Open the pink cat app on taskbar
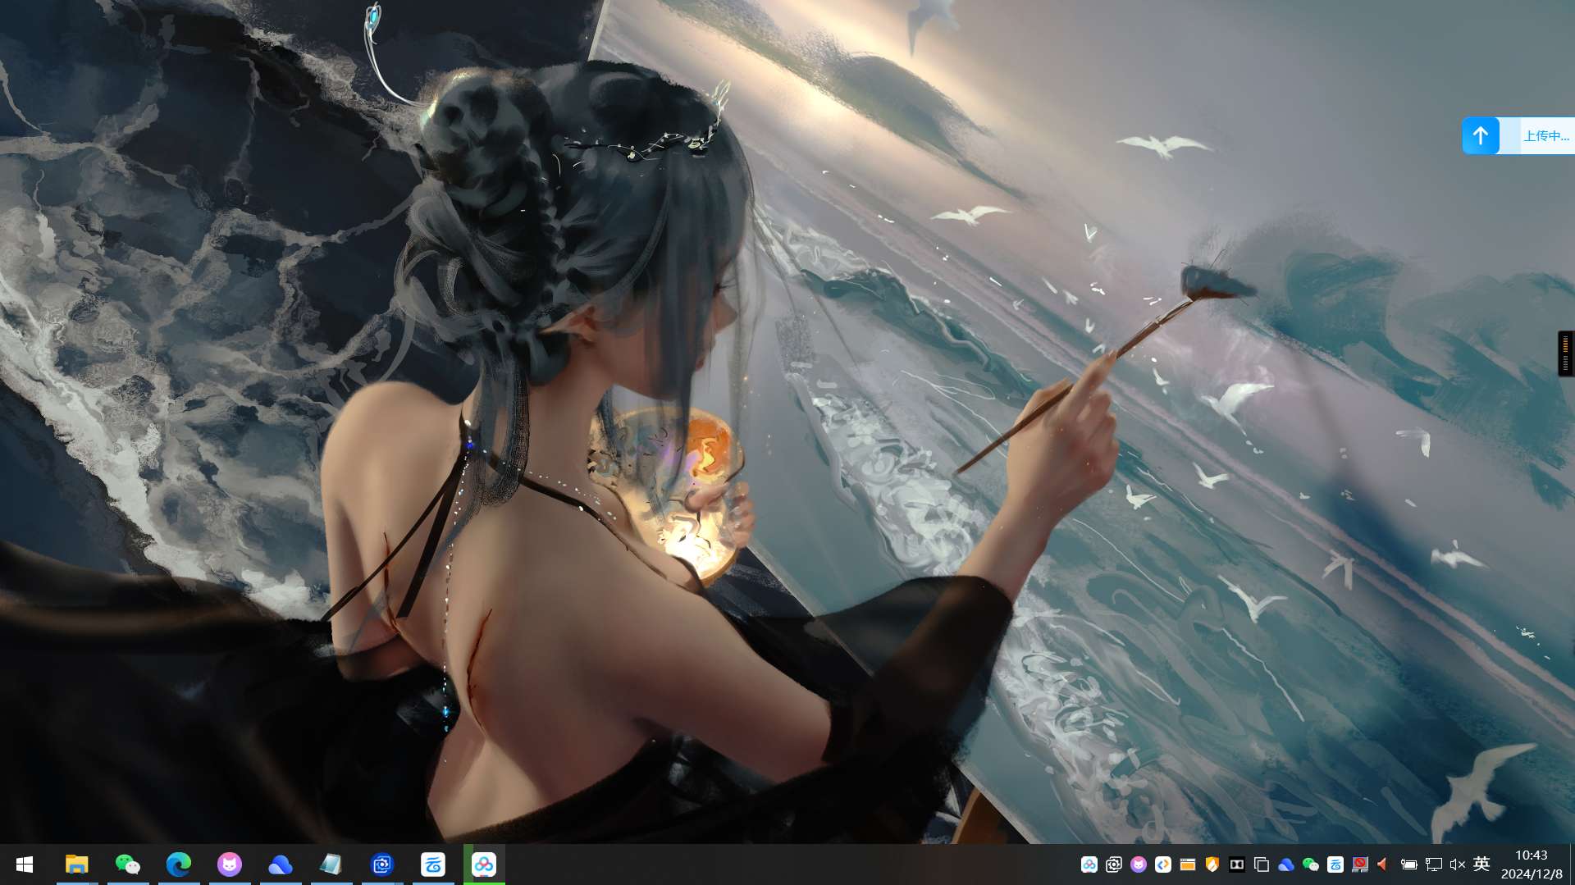 (x=230, y=864)
